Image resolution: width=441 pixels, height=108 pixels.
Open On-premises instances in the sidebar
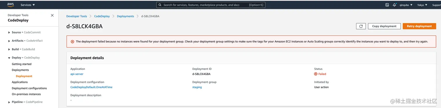26,94
